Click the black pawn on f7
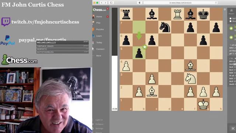The width and height of the screenshot is (236, 133). coord(190,27)
